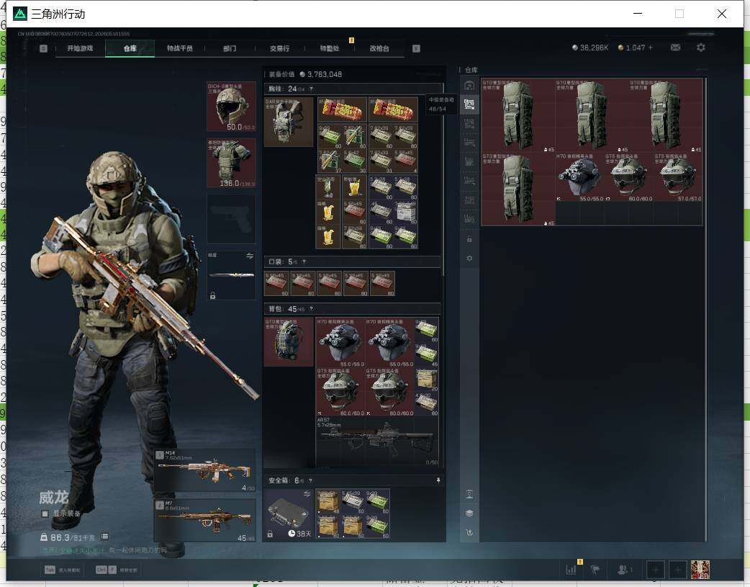Viewport: 750px width, 587px height.
Task: Select warehouse helmet category icon
Action: [x=469, y=85]
